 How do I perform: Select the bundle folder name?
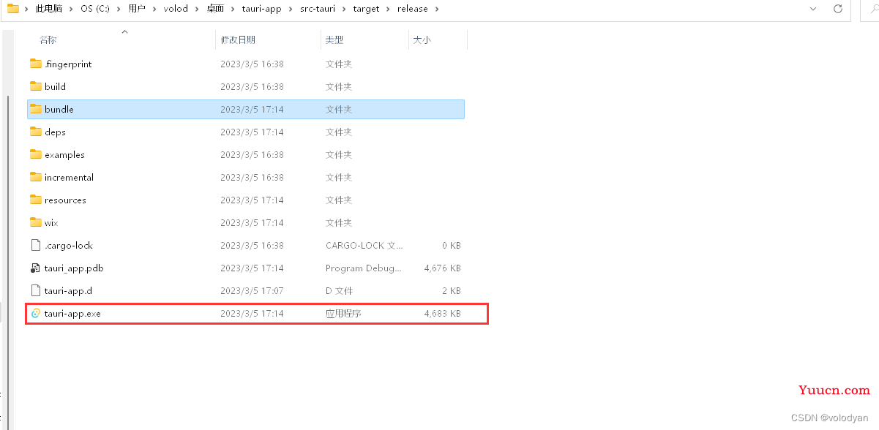(x=59, y=109)
